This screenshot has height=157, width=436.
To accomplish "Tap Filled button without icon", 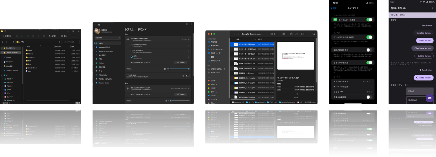I will coord(425,41).
